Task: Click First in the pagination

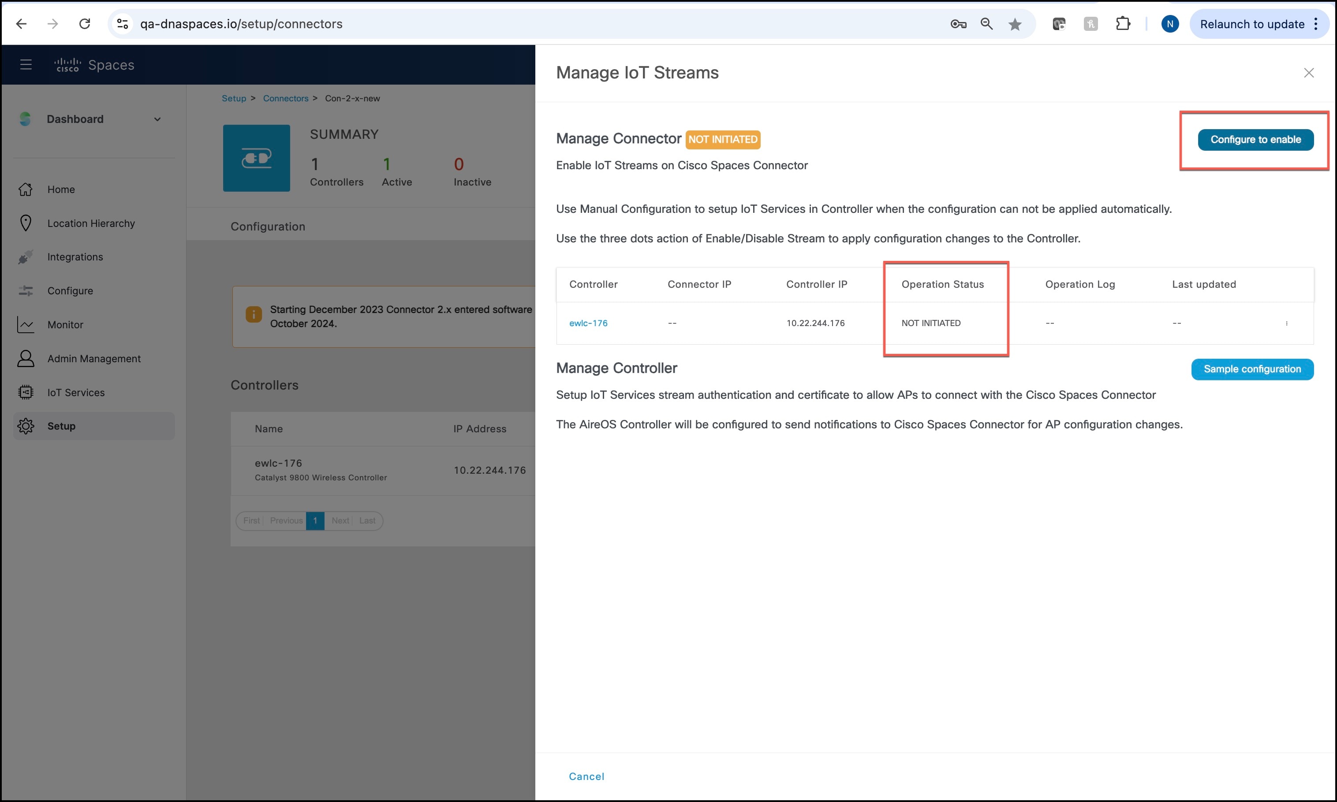Action: point(251,520)
